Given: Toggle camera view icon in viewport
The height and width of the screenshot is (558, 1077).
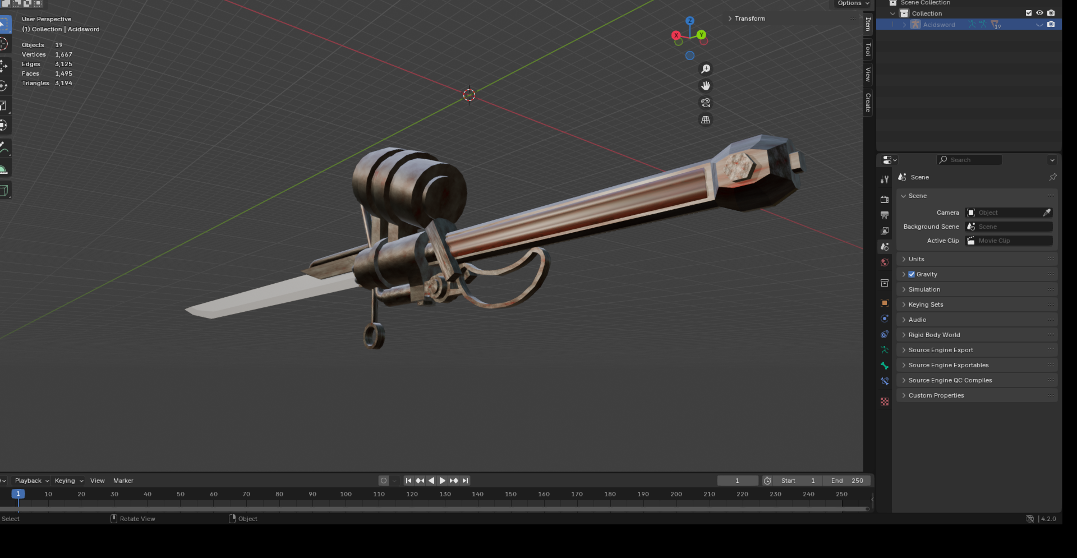Looking at the screenshot, I should click(x=706, y=103).
